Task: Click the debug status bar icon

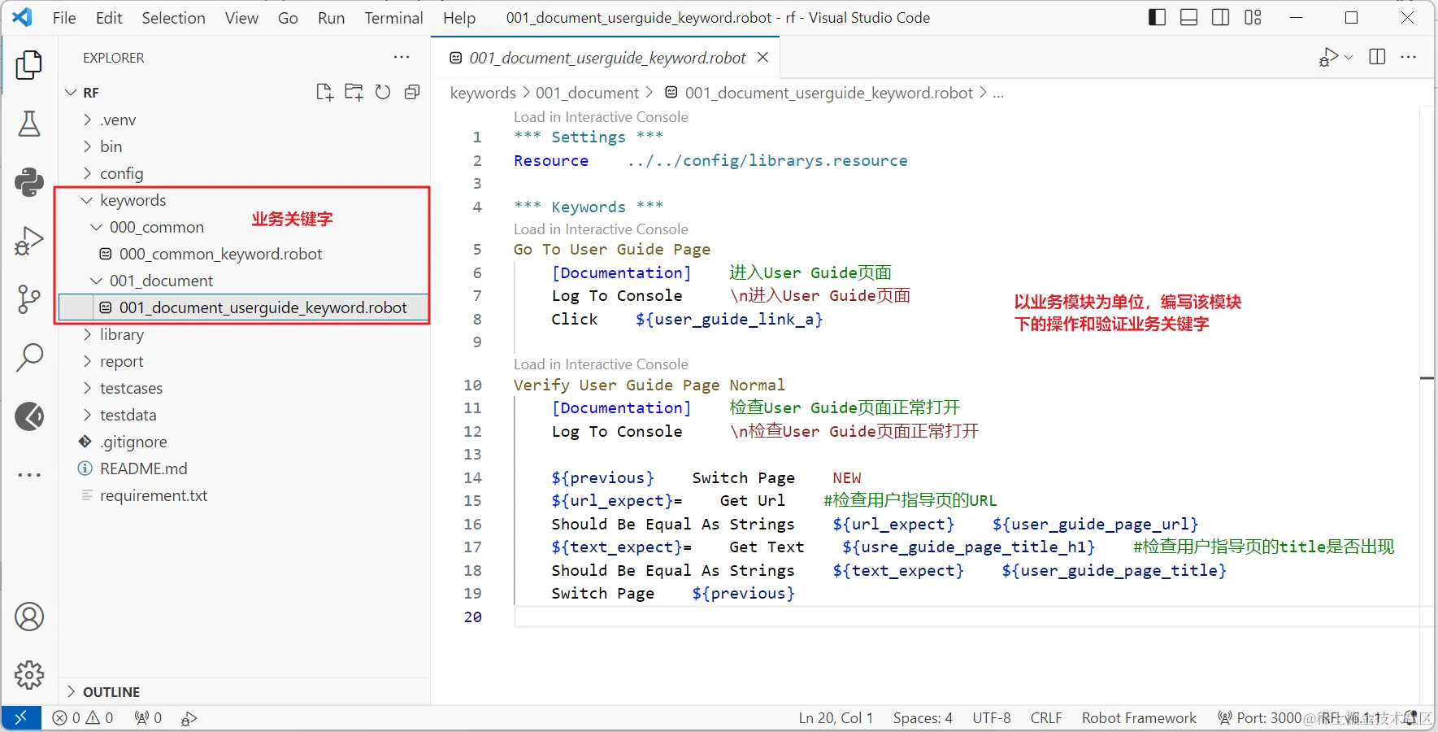Action: pos(189,718)
